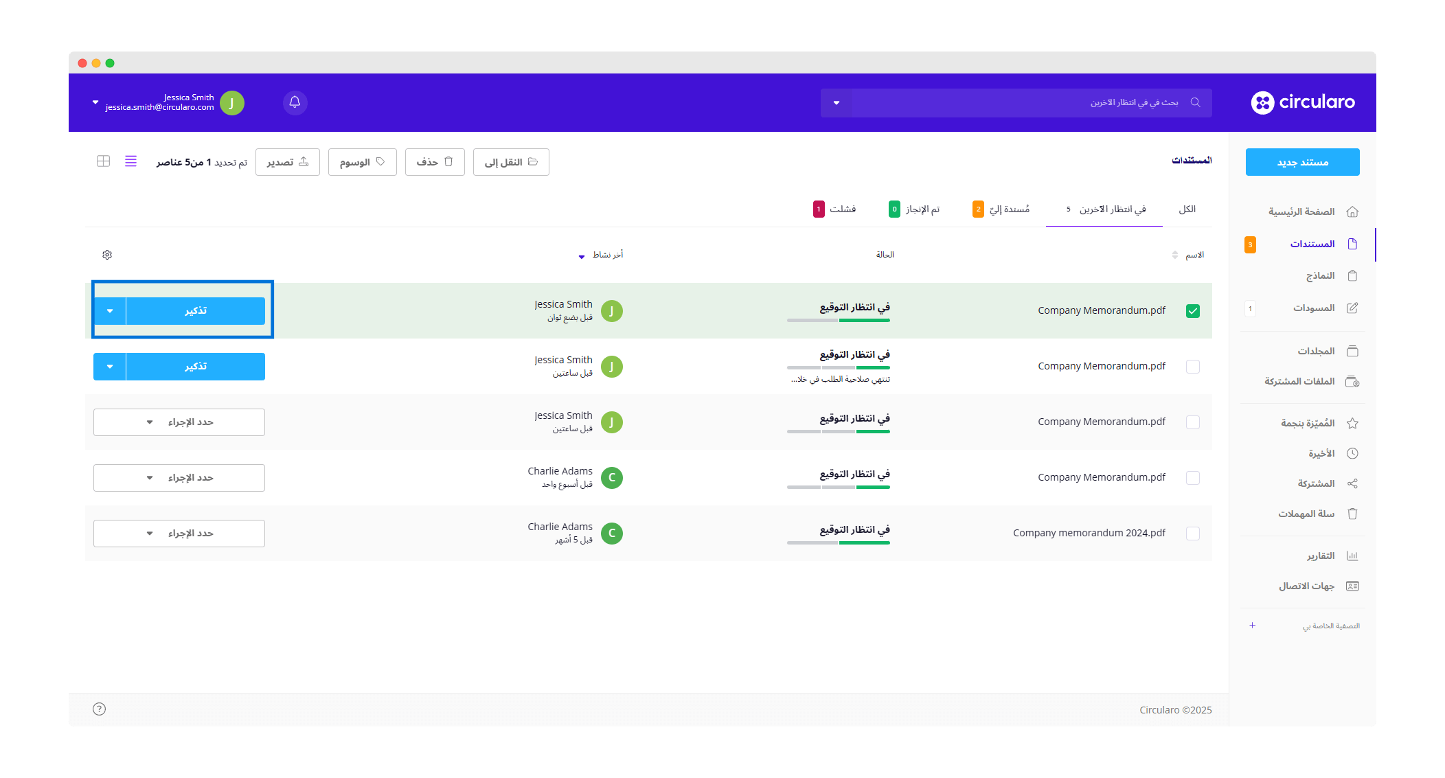Check the Company memorandum 2024.pdf row
Screen dimensions: 1445x778
pos(1193,534)
